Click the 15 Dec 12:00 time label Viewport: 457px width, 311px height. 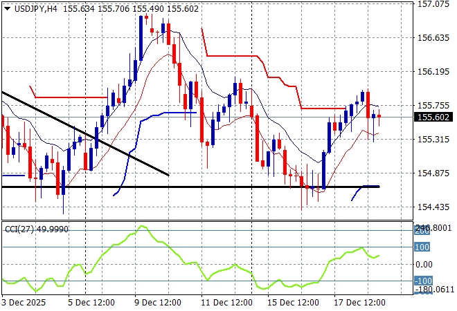point(293,303)
